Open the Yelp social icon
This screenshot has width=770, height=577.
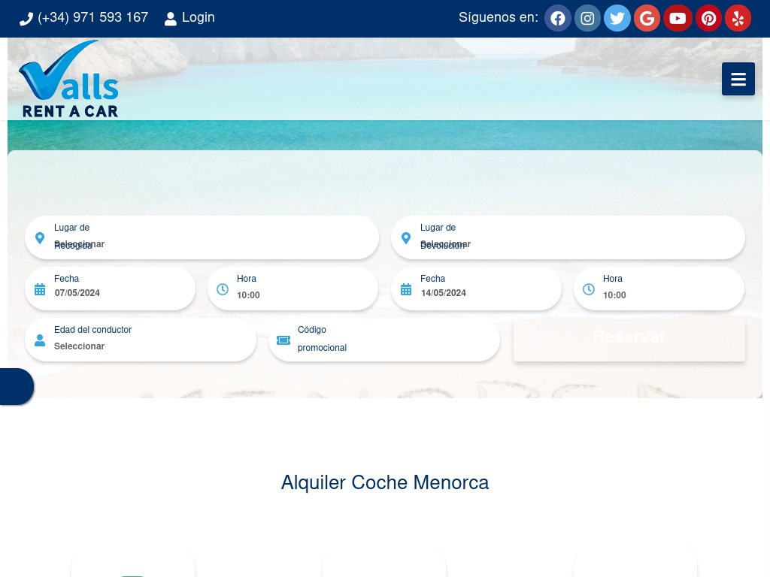[x=738, y=19]
